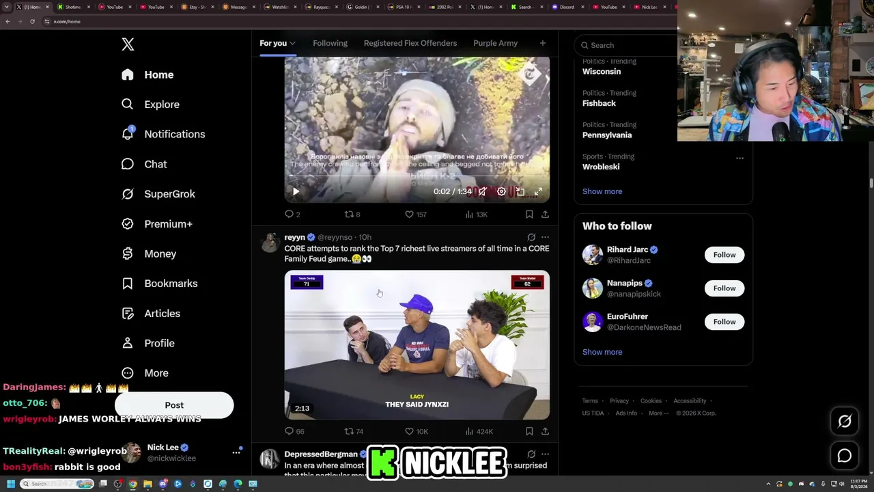Open SuperGrok from the sidebar
874x492 pixels.
(x=158, y=194)
